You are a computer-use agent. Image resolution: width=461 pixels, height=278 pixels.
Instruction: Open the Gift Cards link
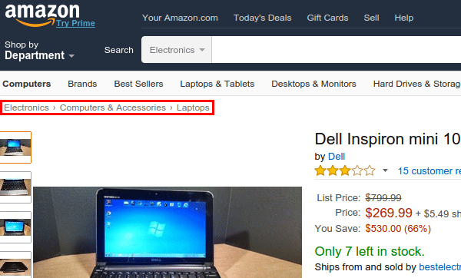327,18
